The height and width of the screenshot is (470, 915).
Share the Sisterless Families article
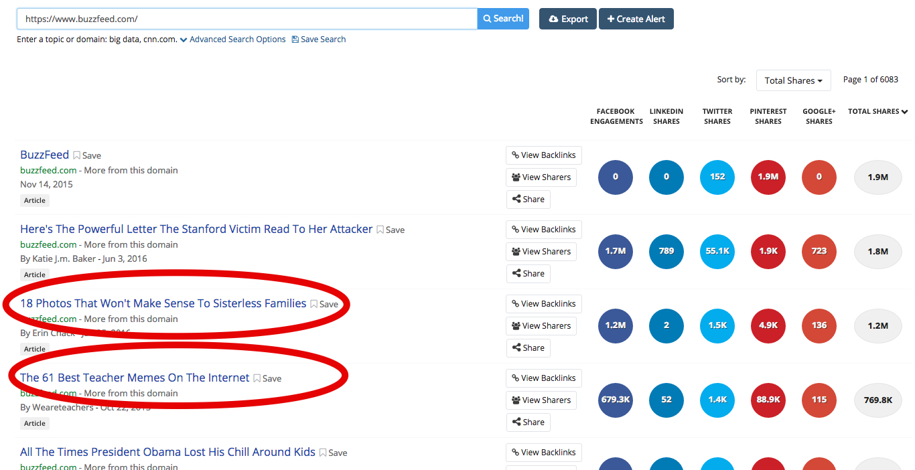[528, 348]
